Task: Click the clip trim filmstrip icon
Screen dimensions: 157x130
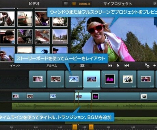Action: (x=82, y=66)
